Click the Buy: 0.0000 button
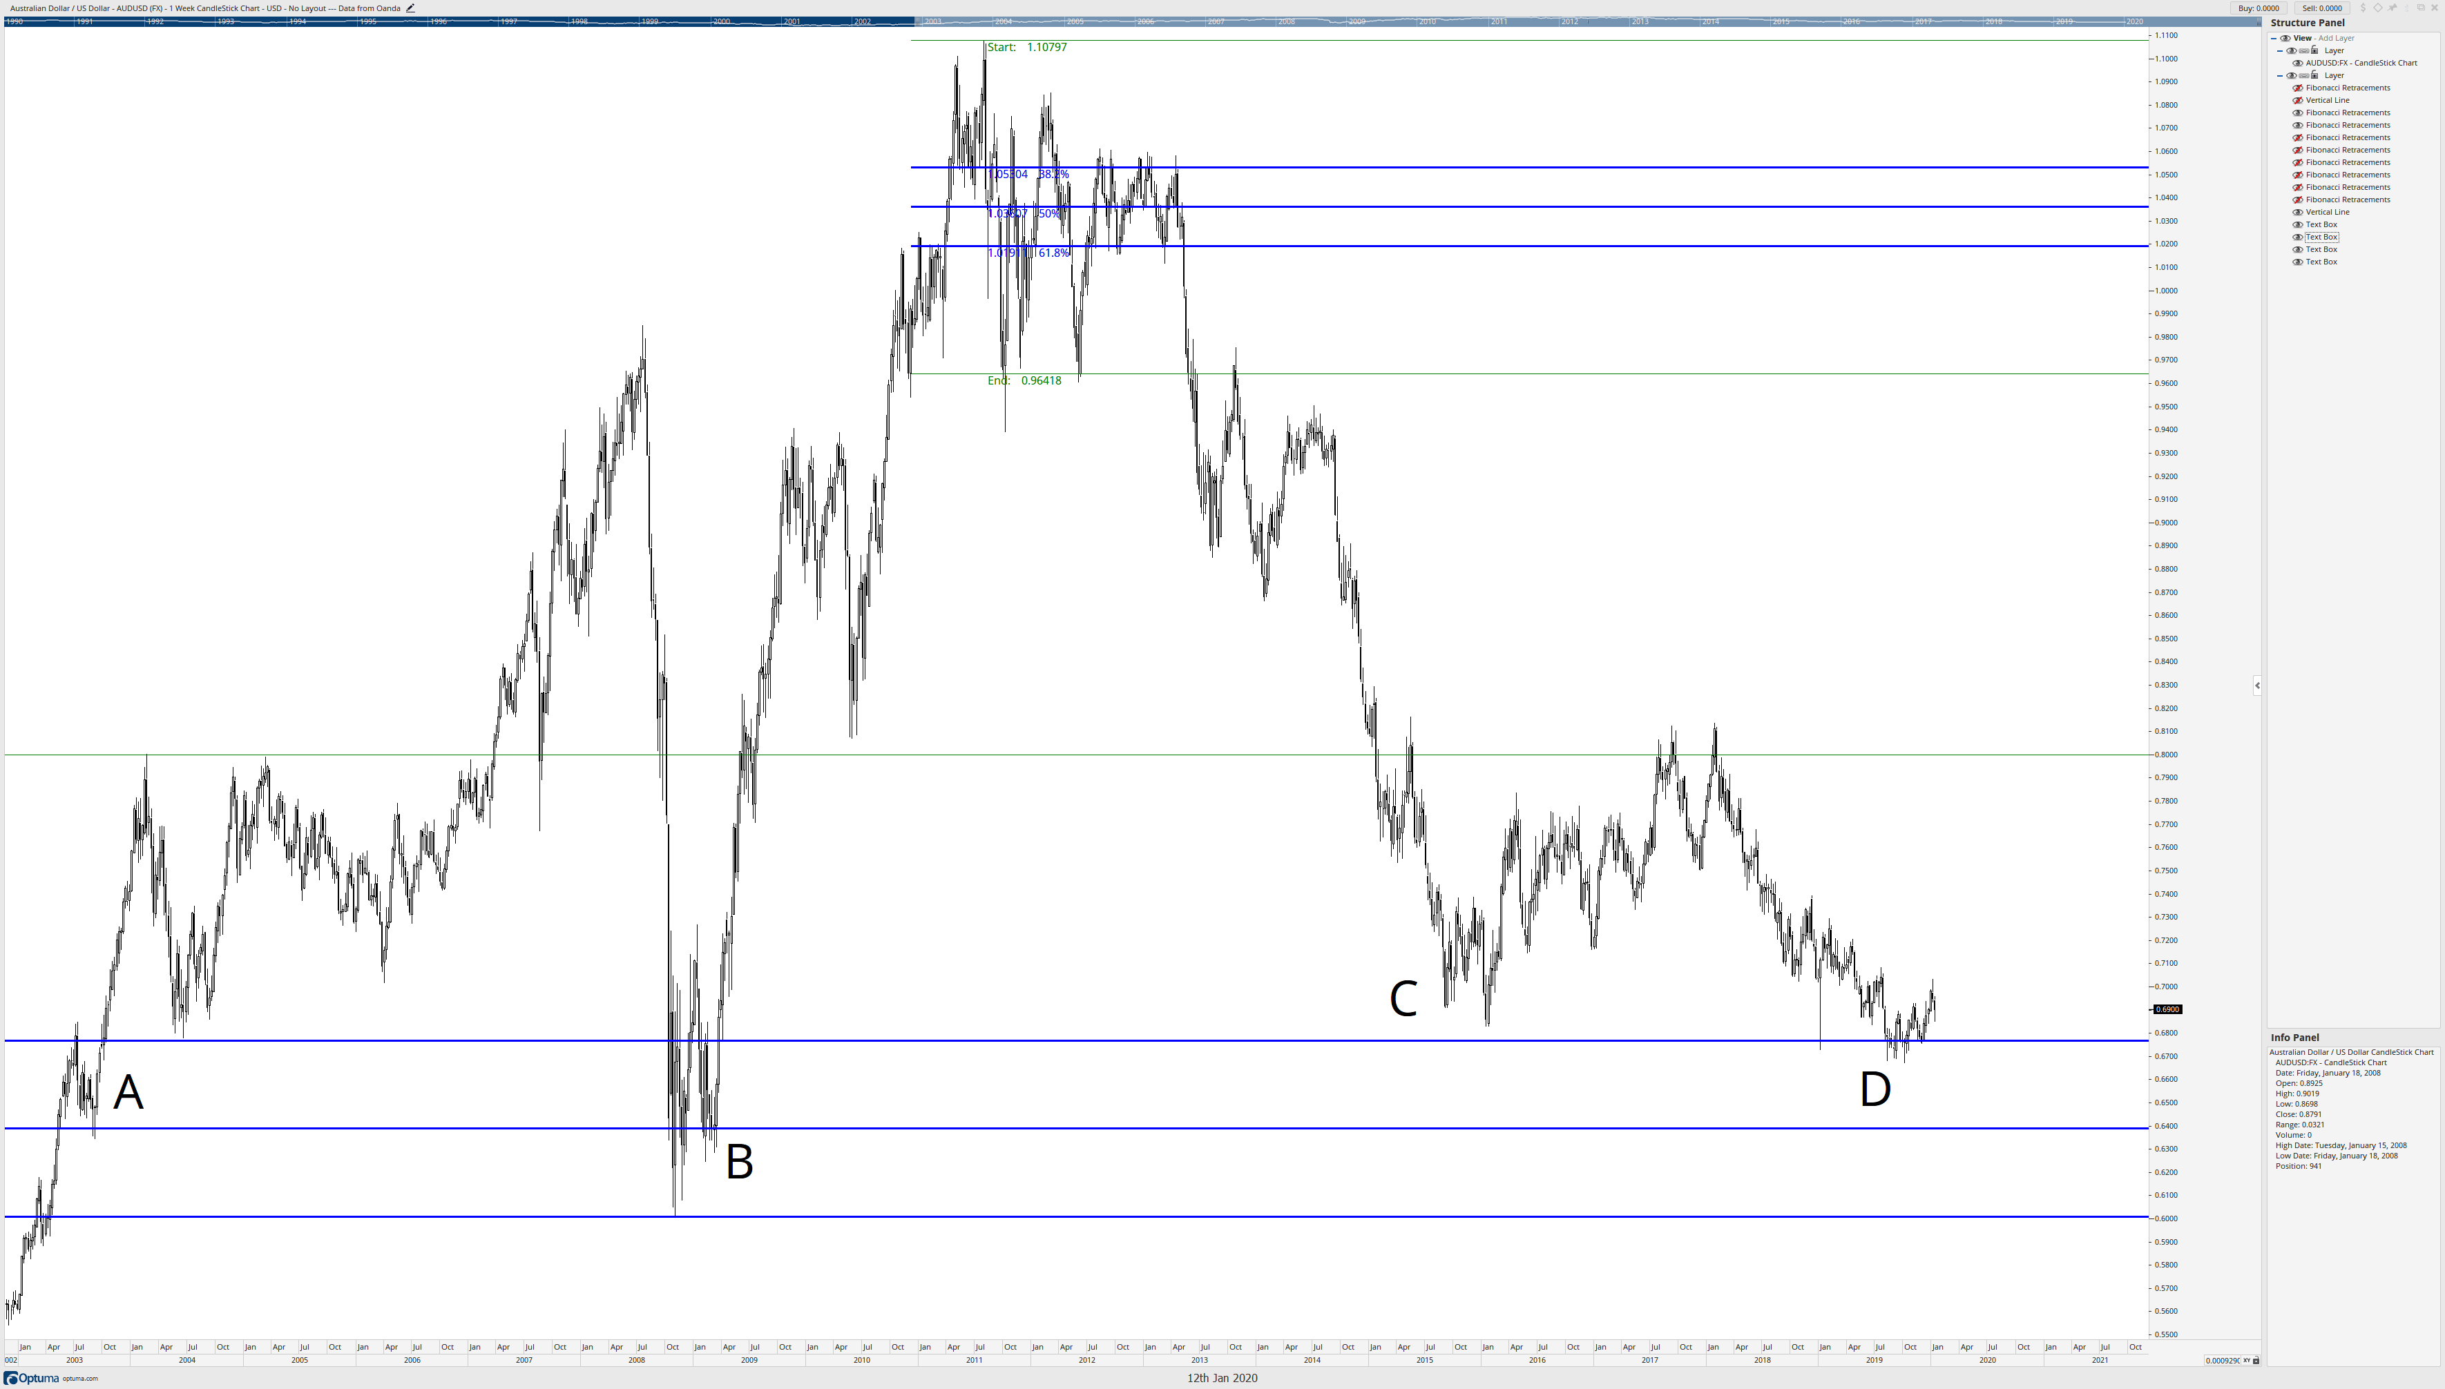This screenshot has width=2445, height=1389. (x=2259, y=8)
